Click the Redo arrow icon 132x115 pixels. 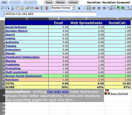(8, 8)
